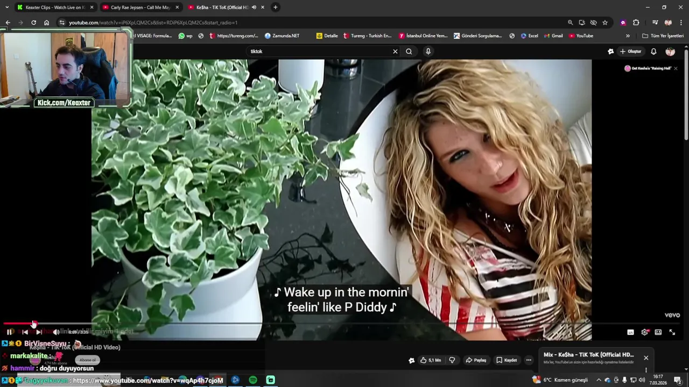Open YouTube account avatar menu
The image size is (689, 387).
pyautogui.click(x=670, y=52)
